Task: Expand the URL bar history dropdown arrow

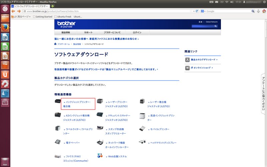Action: click(x=194, y=11)
